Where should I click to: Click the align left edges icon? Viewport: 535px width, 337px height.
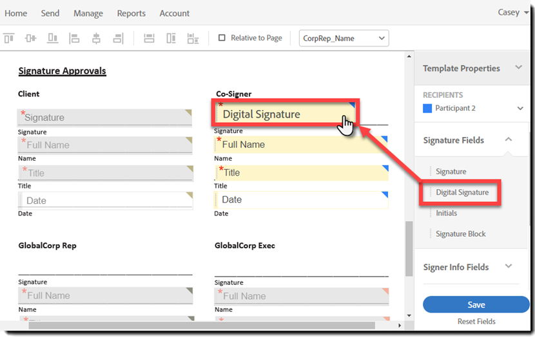[74, 39]
